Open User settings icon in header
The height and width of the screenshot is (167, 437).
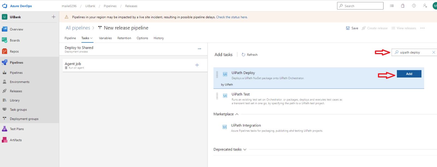tap(425, 6)
